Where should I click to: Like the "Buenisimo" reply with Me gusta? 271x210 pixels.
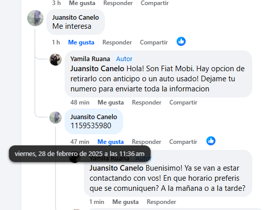(125, 202)
